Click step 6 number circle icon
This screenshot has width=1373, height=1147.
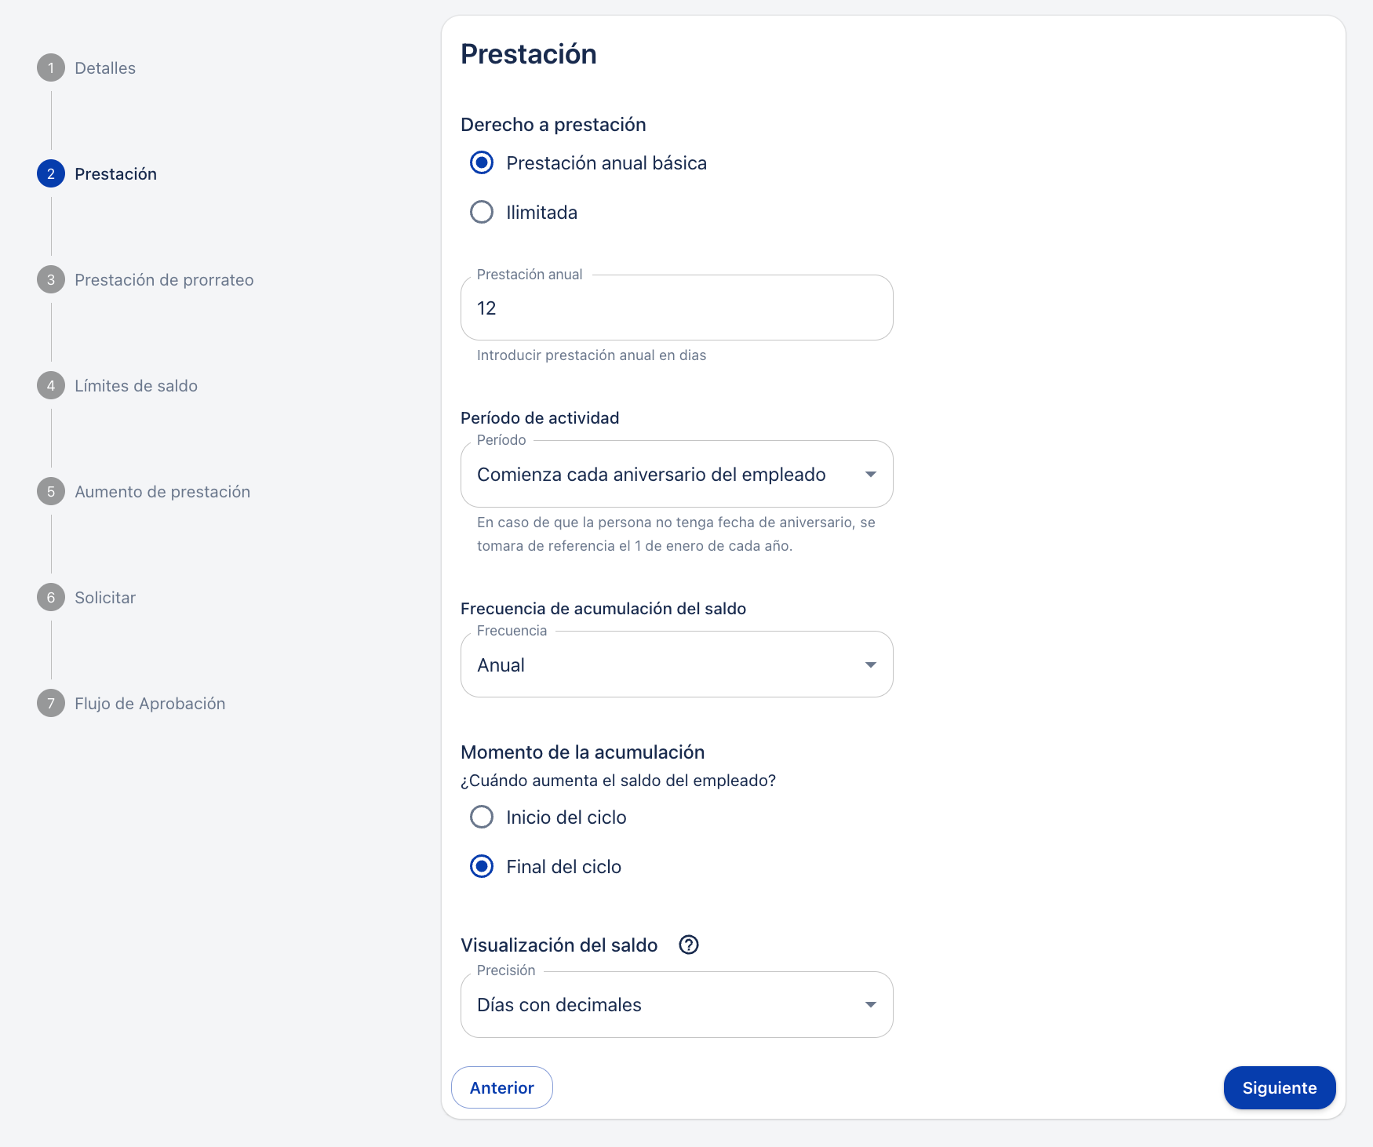[x=51, y=598]
